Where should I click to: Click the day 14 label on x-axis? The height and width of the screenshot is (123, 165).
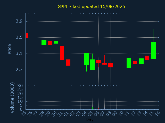click(x=145, y=114)
